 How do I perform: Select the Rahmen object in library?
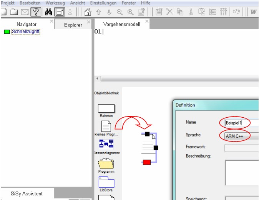[x=106, y=109]
